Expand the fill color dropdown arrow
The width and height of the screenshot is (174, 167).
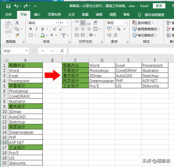[x=47, y=35]
